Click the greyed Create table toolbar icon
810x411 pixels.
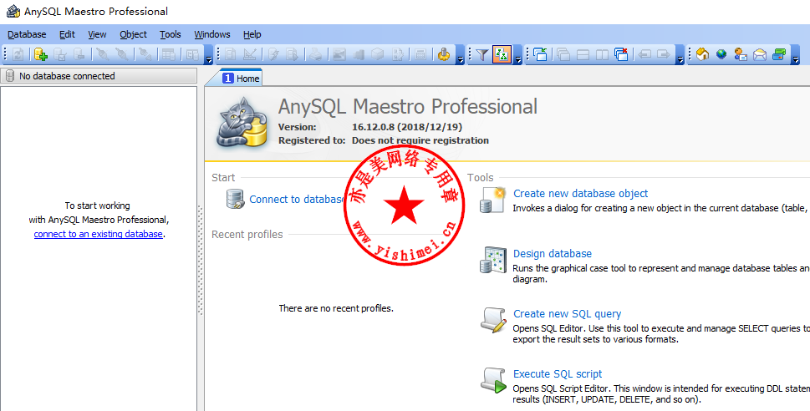click(168, 54)
